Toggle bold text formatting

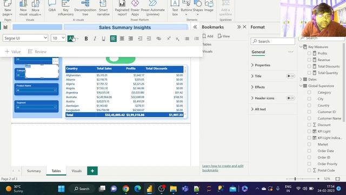(86, 38)
